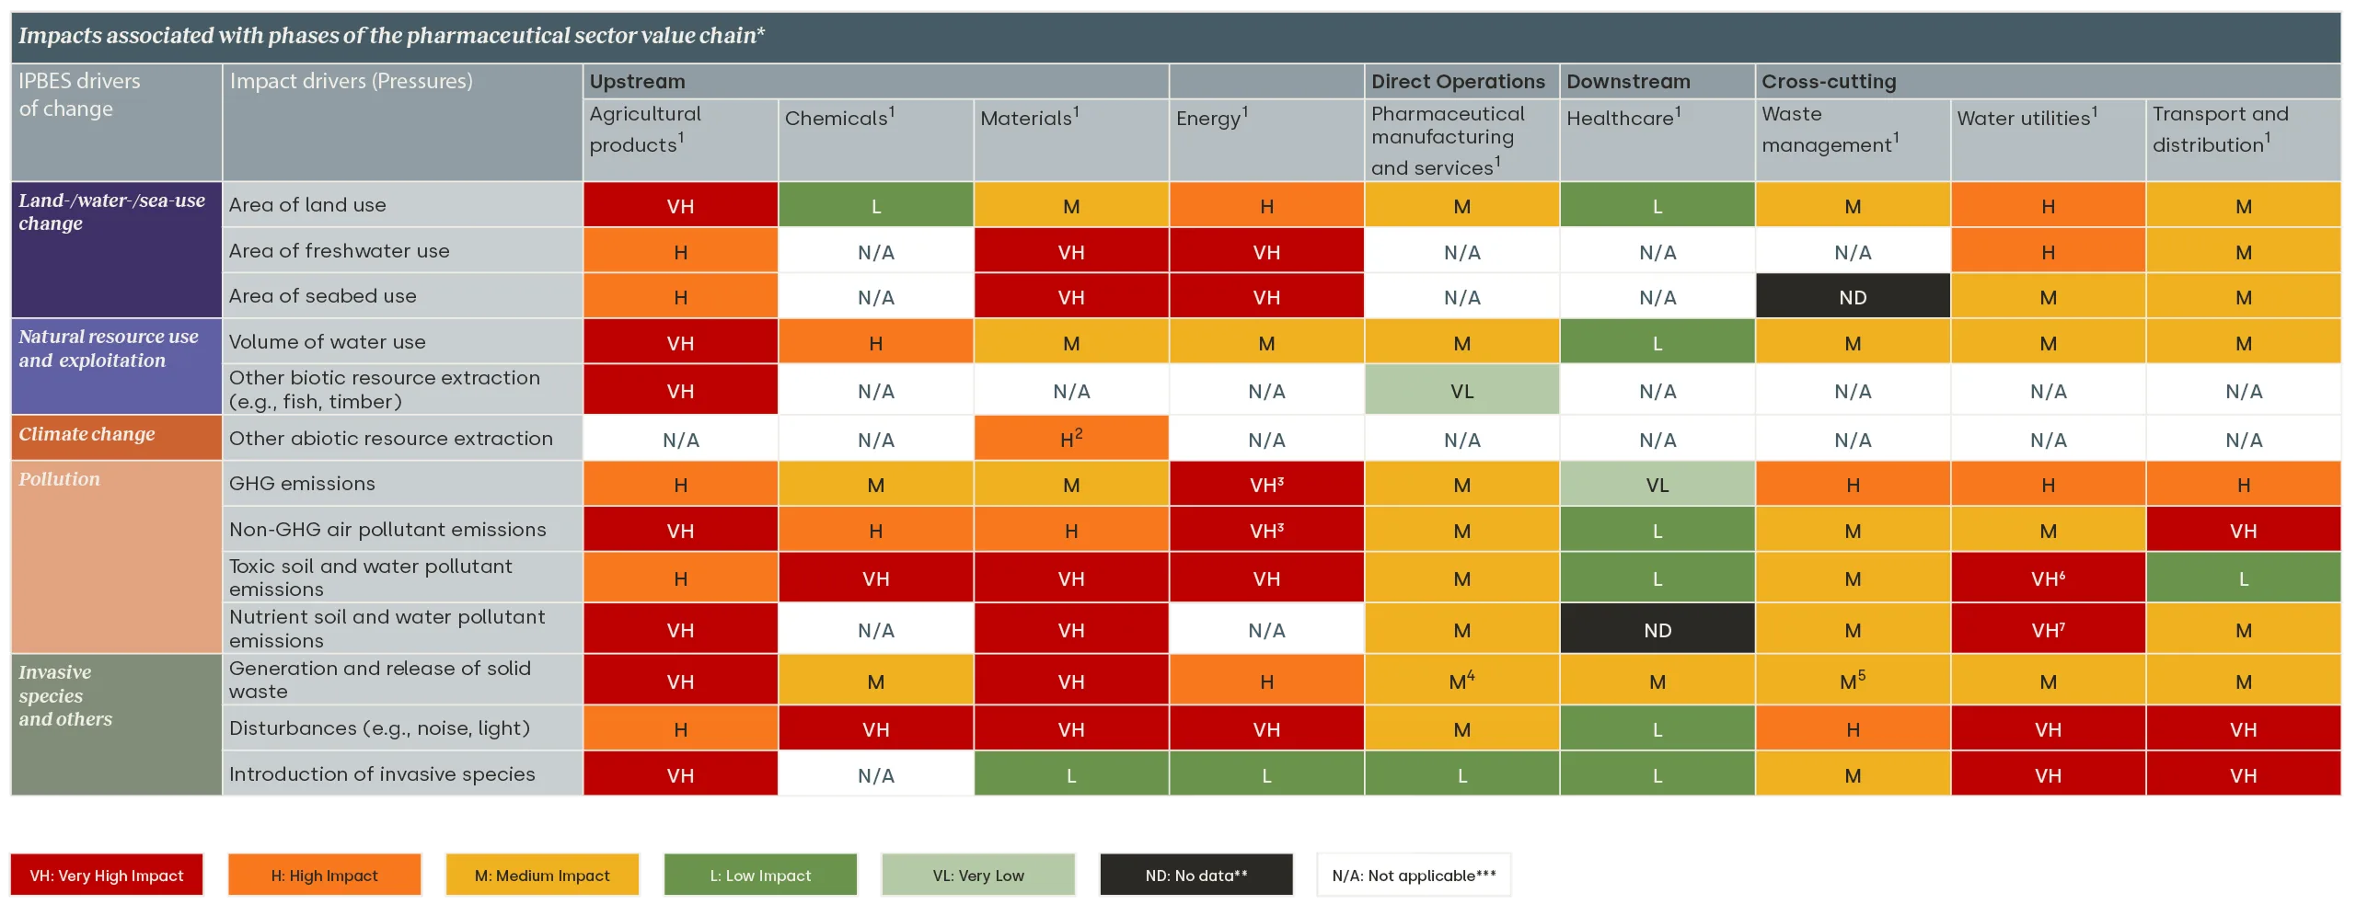Image resolution: width=2356 pixels, height=916 pixels.
Task: Select the H: High Impact legend box
Action: [x=324, y=875]
